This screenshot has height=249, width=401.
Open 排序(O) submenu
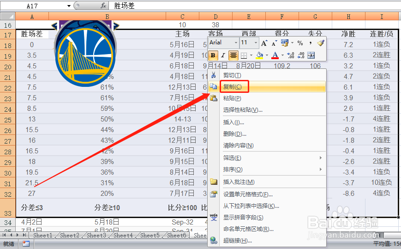[x=267, y=170]
